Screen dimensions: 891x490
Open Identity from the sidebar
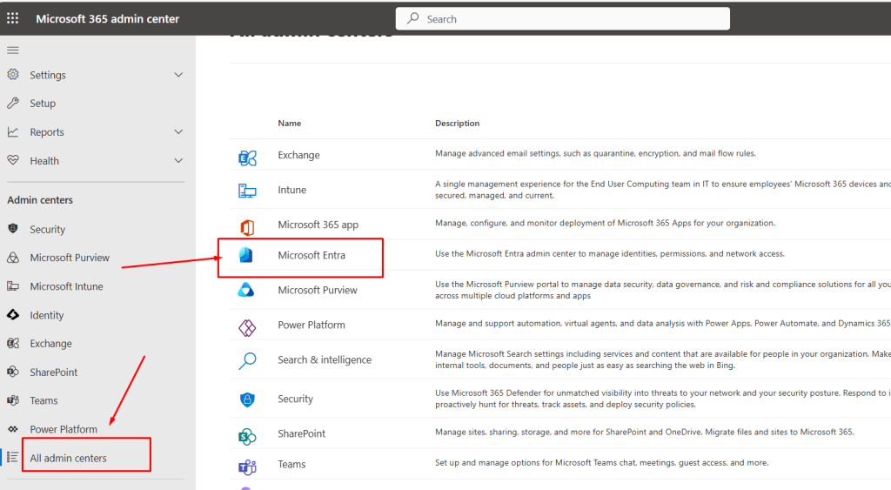tap(47, 315)
